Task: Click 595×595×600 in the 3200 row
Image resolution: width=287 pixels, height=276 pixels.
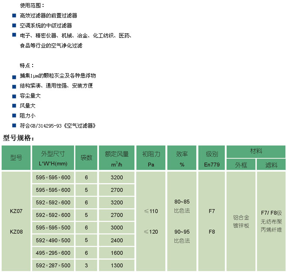Action: pos(53,178)
